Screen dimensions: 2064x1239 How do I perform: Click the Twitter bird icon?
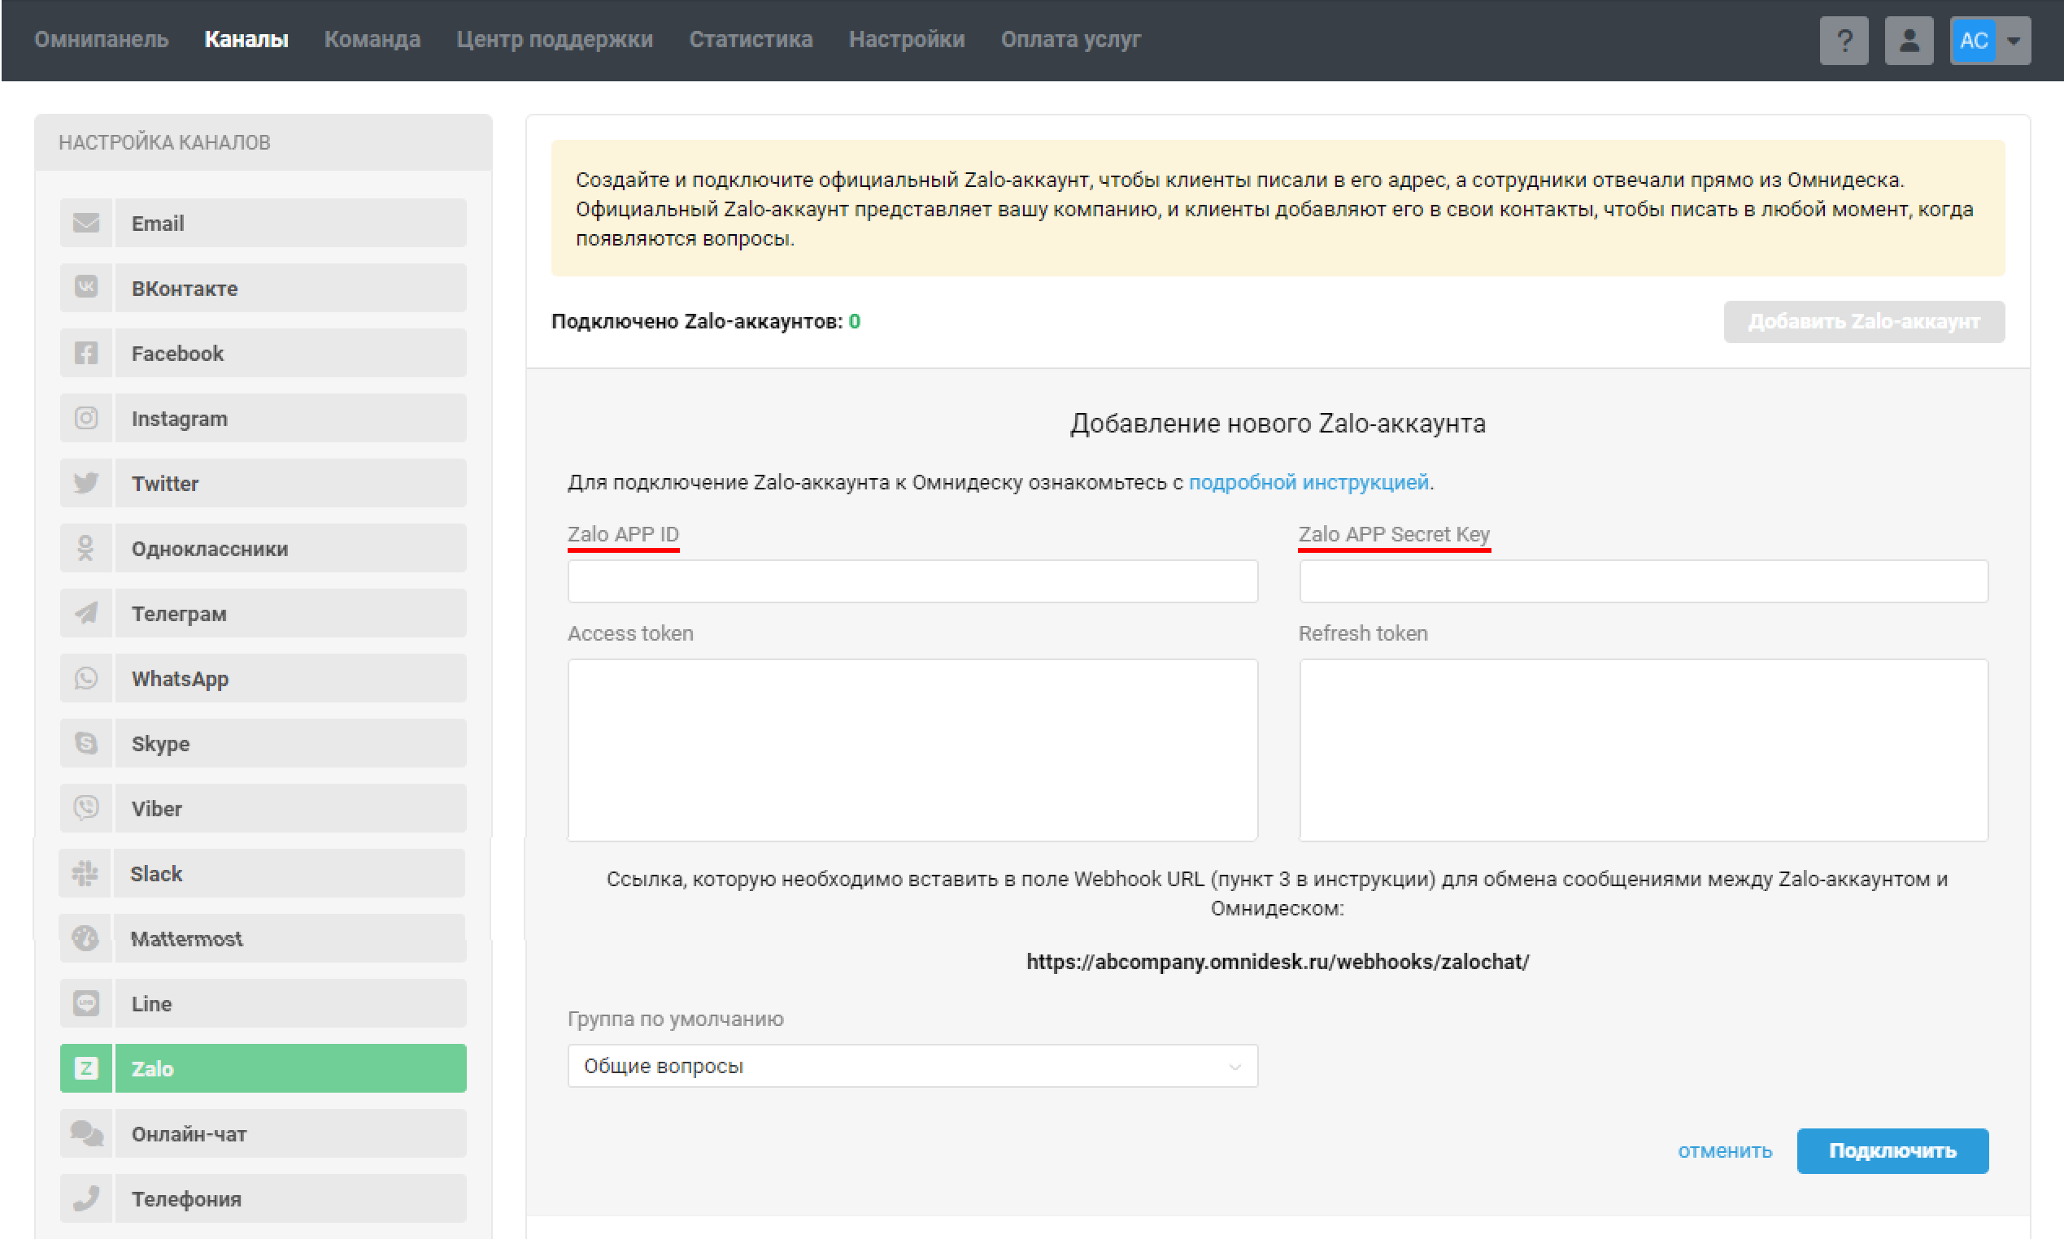[86, 484]
